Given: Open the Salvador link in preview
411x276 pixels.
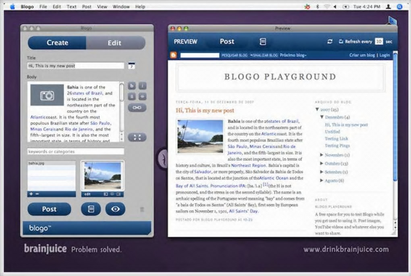Looking at the screenshot, I should click(203, 172).
